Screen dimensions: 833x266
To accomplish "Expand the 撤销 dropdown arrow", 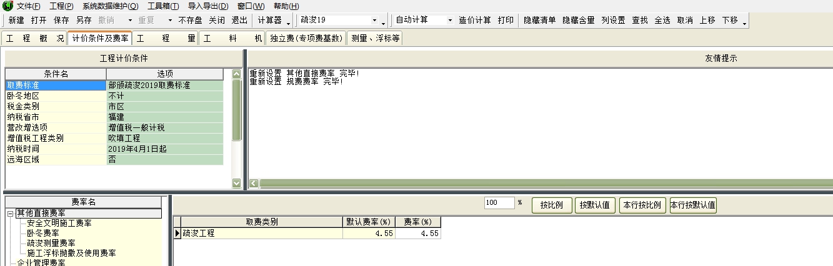I will pos(131,20).
